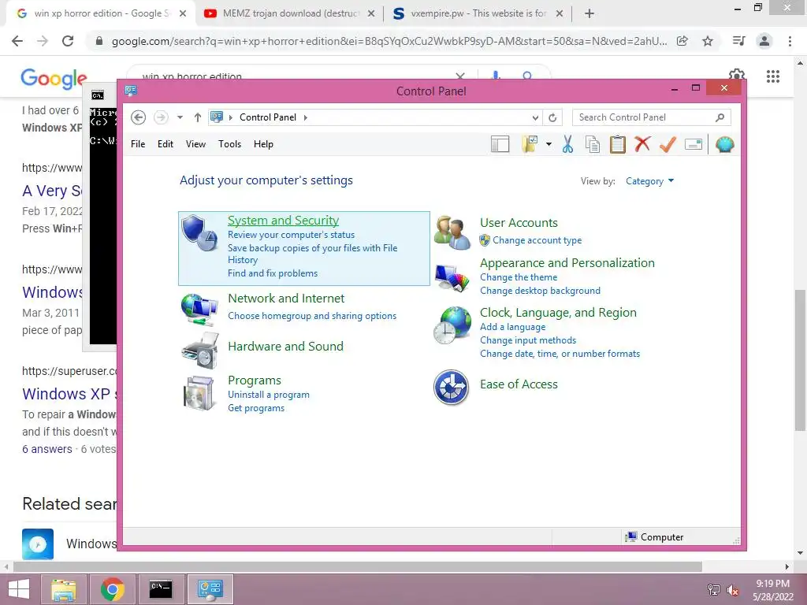
Task: Click the Paste clipboard toolbar icon
Action: (x=617, y=145)
